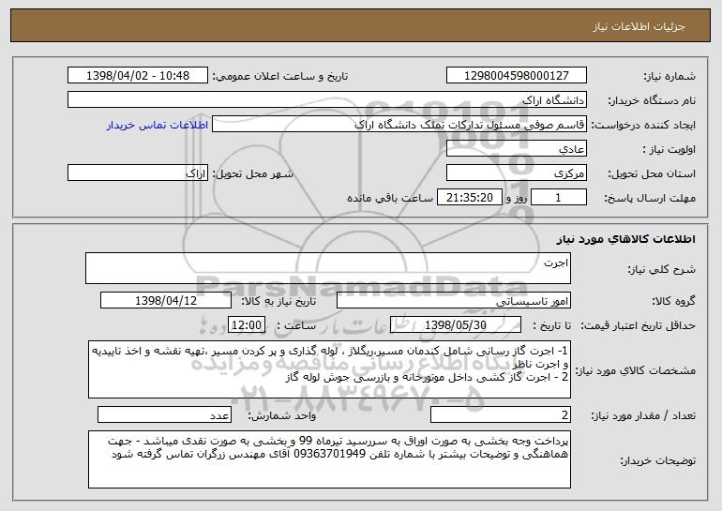This screenshot has width=722, height=511.
Task: Click the general description field اجرت
Action: tap(328, 268)
